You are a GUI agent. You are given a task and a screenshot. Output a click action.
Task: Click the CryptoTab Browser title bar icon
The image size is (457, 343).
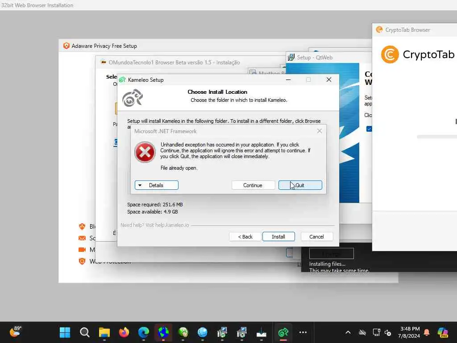pos(379,29)
